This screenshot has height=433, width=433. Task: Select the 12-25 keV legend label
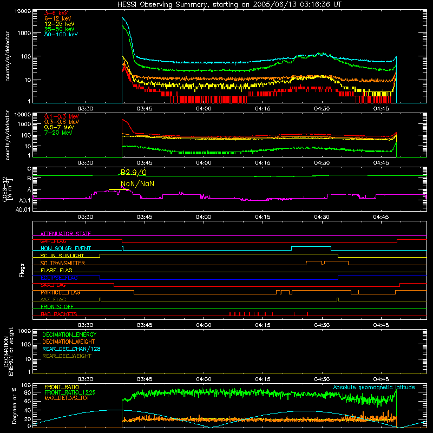60,24
